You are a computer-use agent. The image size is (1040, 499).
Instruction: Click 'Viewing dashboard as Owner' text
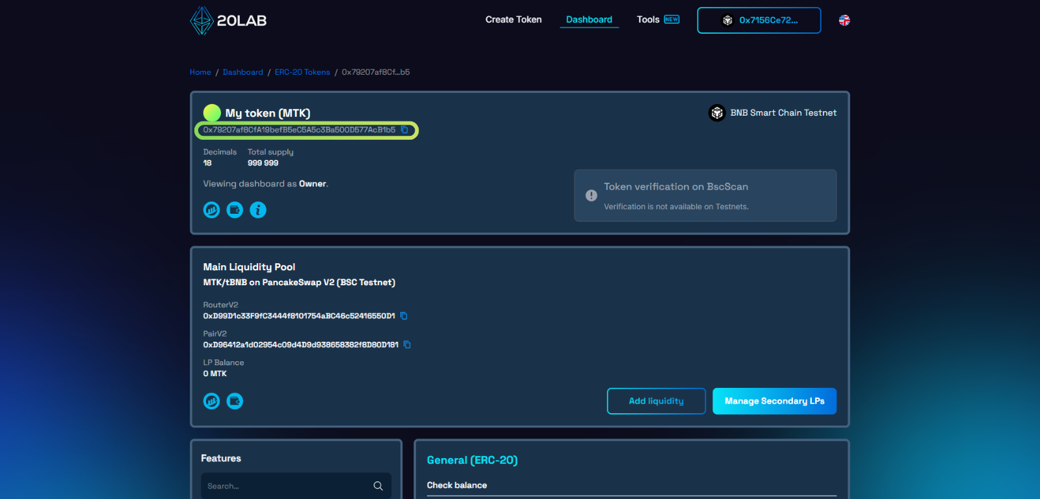click(265, 184)
